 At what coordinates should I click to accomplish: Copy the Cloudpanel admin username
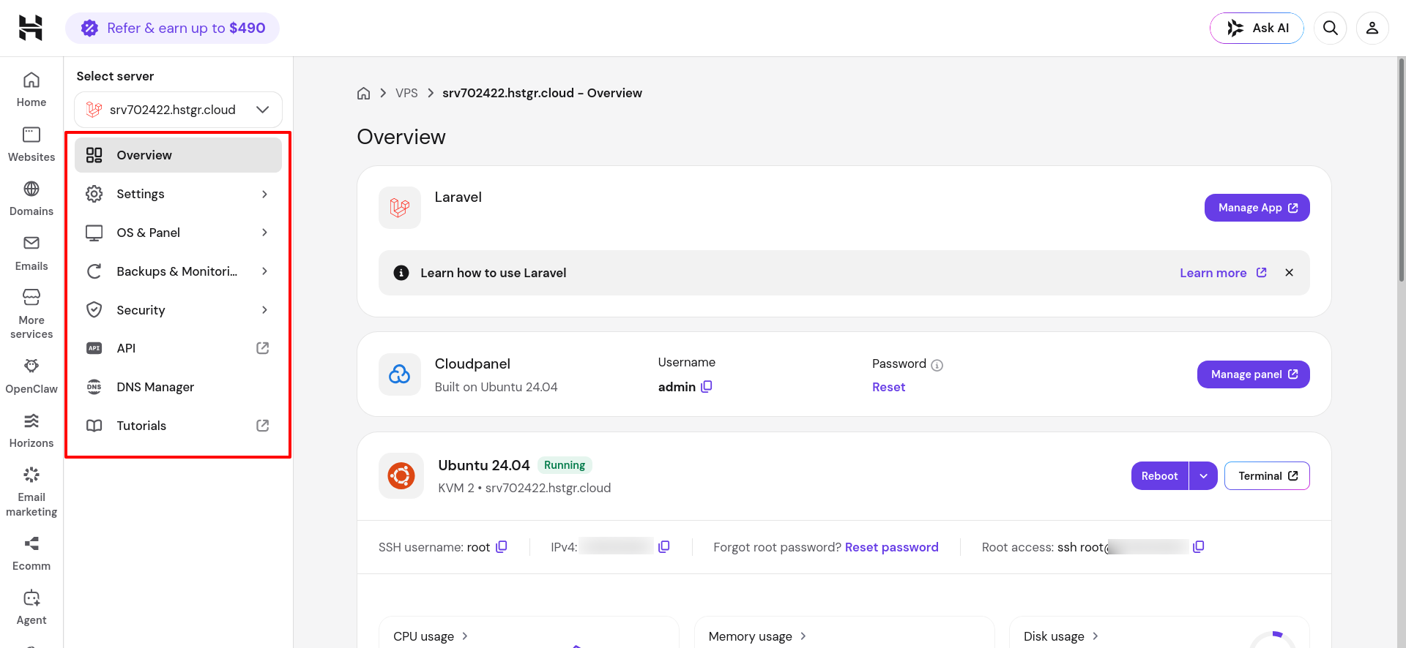tap(707, 386)
